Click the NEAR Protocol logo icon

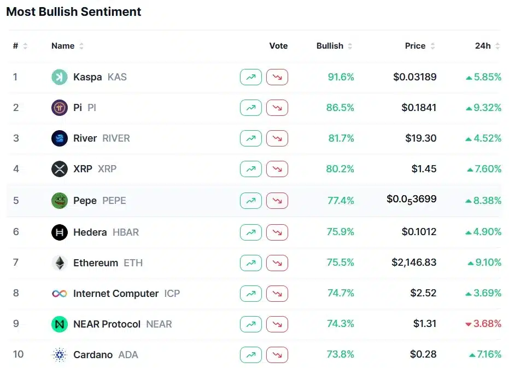point(59,324)
